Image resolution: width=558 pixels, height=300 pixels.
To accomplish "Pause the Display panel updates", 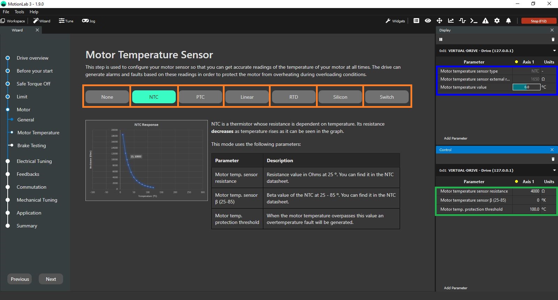I will pyautogui.click(x=441, y=39).
